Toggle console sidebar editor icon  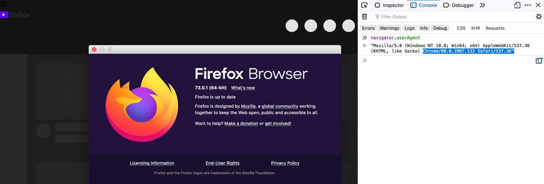coord(538,60)
